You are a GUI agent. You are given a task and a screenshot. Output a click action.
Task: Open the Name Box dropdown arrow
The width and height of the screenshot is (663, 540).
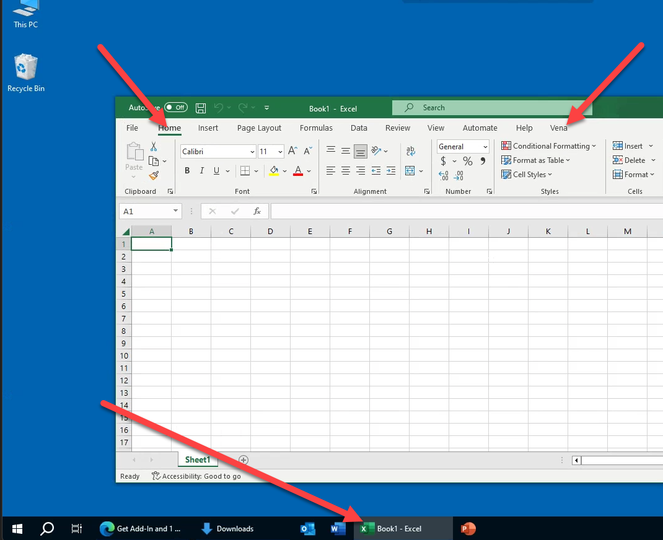pyautogui.click(x=175, y=211)
